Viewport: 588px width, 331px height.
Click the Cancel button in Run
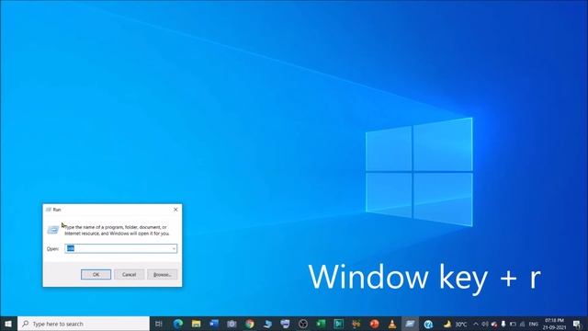click(129, 274)
